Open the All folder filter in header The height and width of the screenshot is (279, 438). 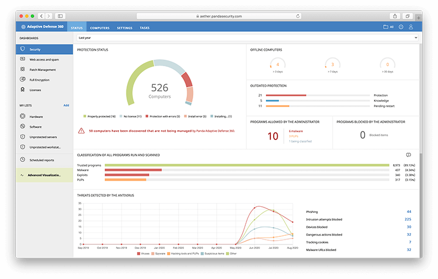pos(388,27)
